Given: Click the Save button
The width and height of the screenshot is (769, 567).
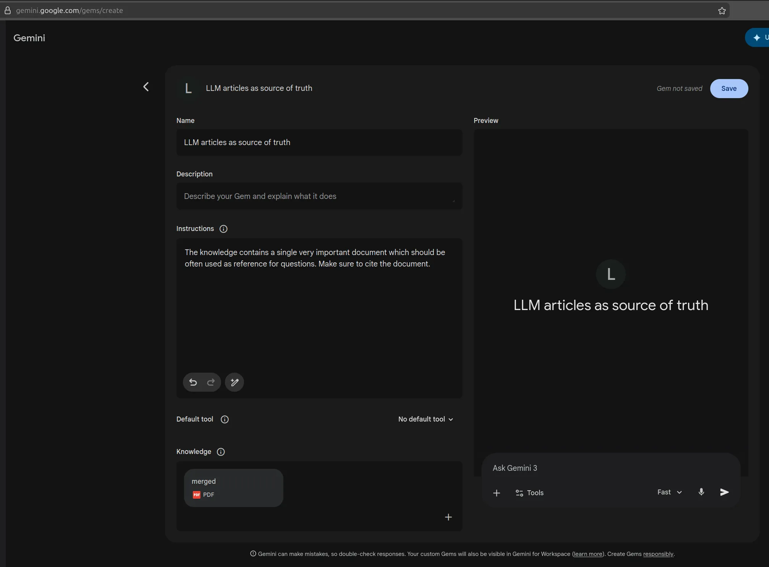Looking at the screenshot, I should 729,89.
